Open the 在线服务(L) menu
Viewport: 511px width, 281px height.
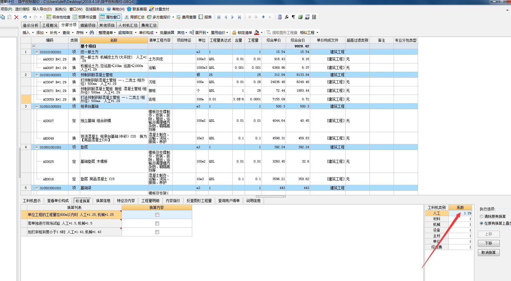click(x=95, y=9)
